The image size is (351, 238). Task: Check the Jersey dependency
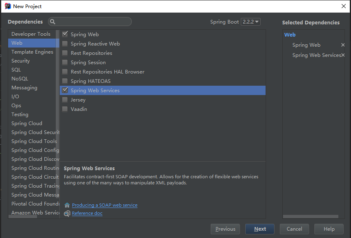(65, 100)
